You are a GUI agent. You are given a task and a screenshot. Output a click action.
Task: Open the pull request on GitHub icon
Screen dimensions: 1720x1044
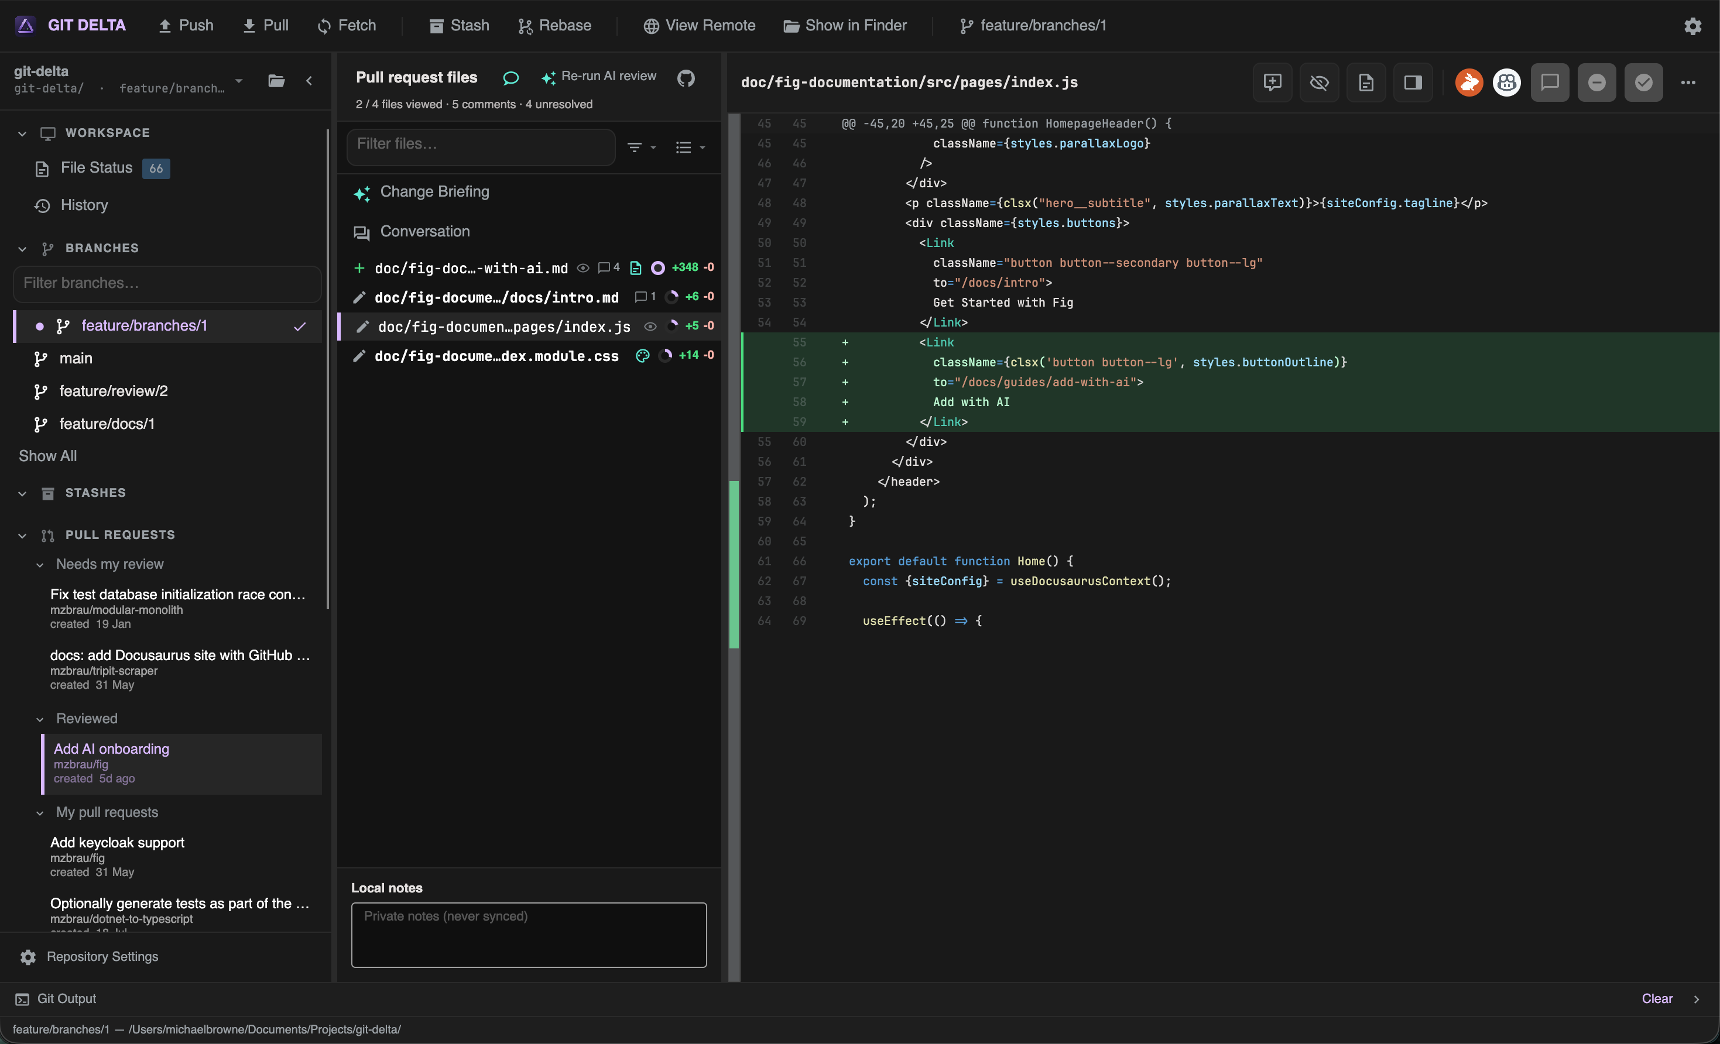[x=686, y=77]
